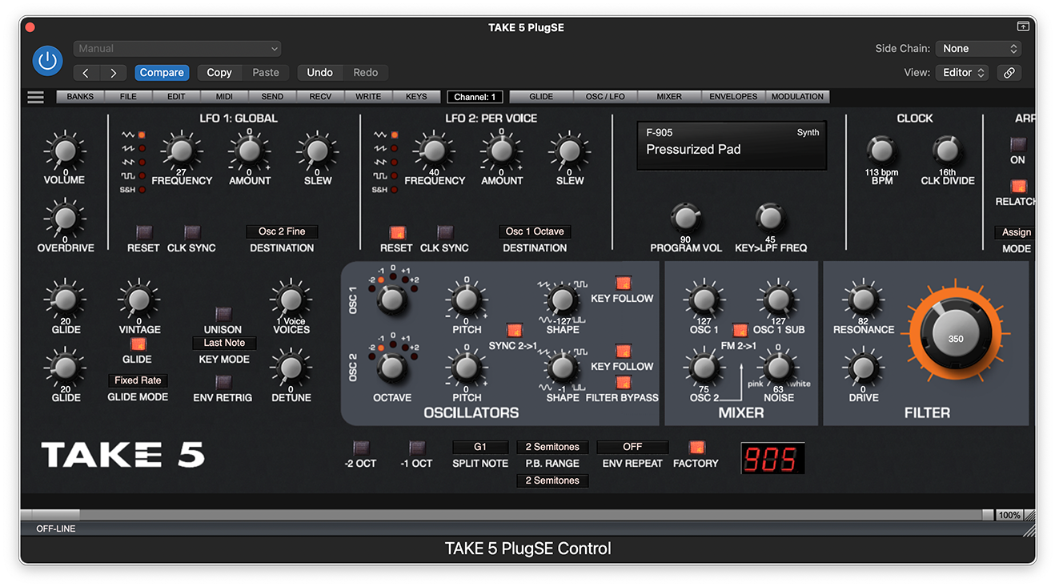Go to next preset arrow
The image size is (1055, 587).
114,73
